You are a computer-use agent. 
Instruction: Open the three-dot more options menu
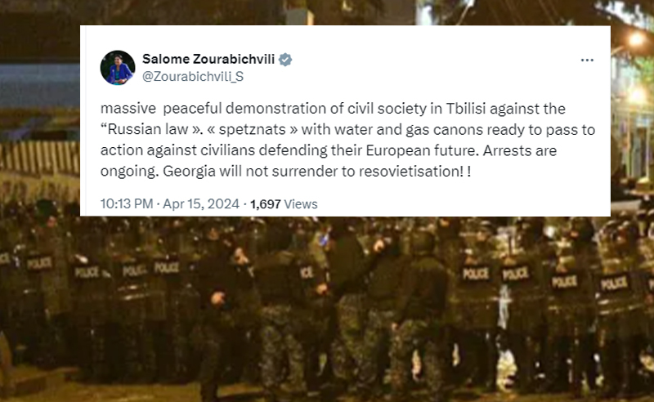587,60
